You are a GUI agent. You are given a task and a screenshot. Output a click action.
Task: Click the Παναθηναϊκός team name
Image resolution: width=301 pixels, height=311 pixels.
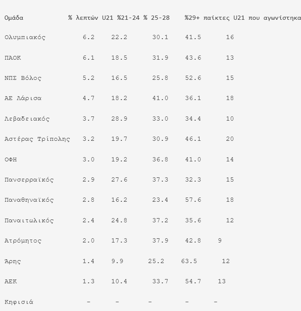(x=29, y=200)
